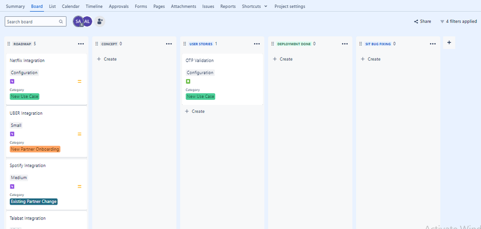Click Medium label on Spotify Integration

(19, 178)
